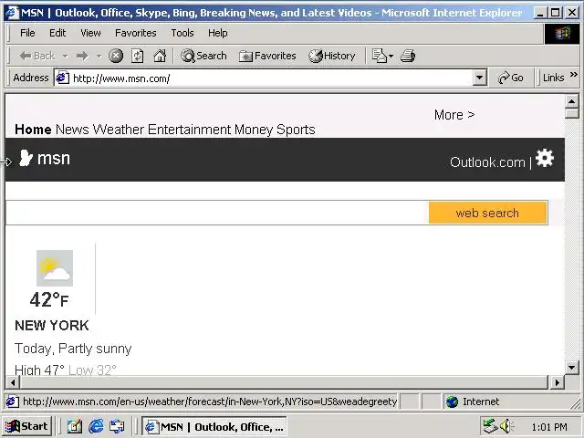The image size is (584, 438).
Task: Refresh the page with the Refresh icon
Action: (138, 56)
